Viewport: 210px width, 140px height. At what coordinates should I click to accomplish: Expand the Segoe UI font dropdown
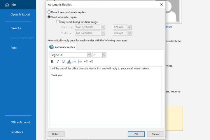(x=89, y=55)
